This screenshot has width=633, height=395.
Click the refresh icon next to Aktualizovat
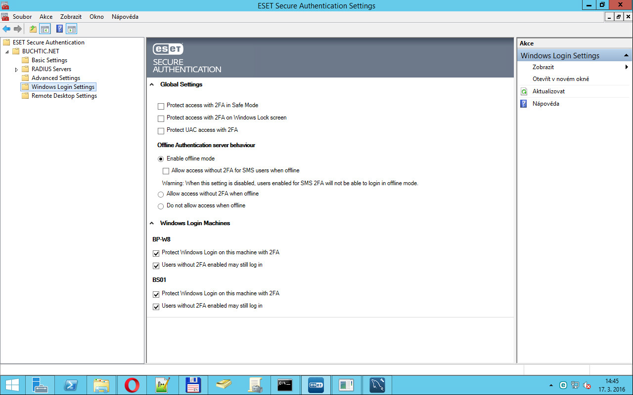click(524, 91)
